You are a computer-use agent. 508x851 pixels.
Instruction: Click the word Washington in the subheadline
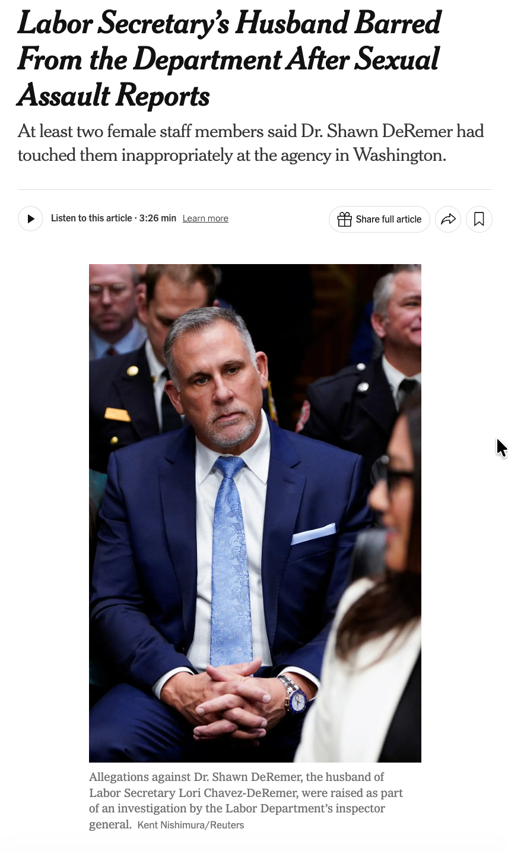[x=399, y=155]
